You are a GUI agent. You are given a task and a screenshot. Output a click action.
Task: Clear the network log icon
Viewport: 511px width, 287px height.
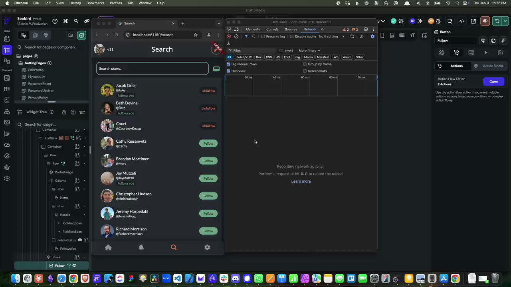point(236,36)
